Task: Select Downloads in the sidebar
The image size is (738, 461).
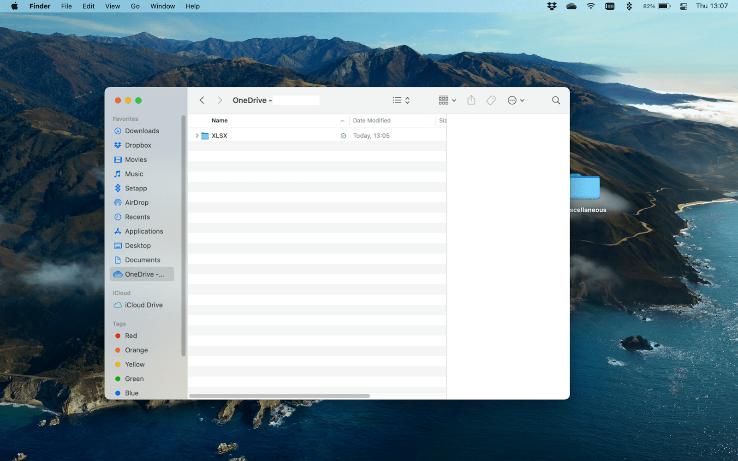Action: pos(142,130)
